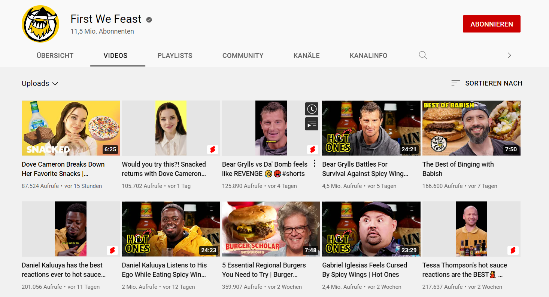Play the Gabriel Iglesias Hot Ones 23:29 thumbnail
This screenshot has height=297, width=549.
click(371, 229)
